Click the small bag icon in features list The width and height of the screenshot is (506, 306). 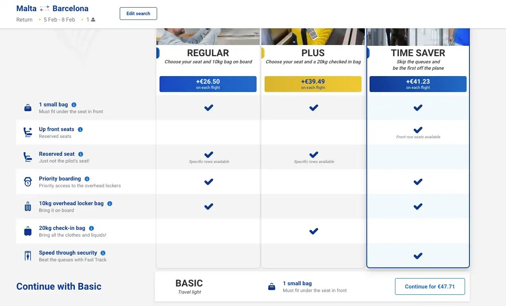(28, 108)
